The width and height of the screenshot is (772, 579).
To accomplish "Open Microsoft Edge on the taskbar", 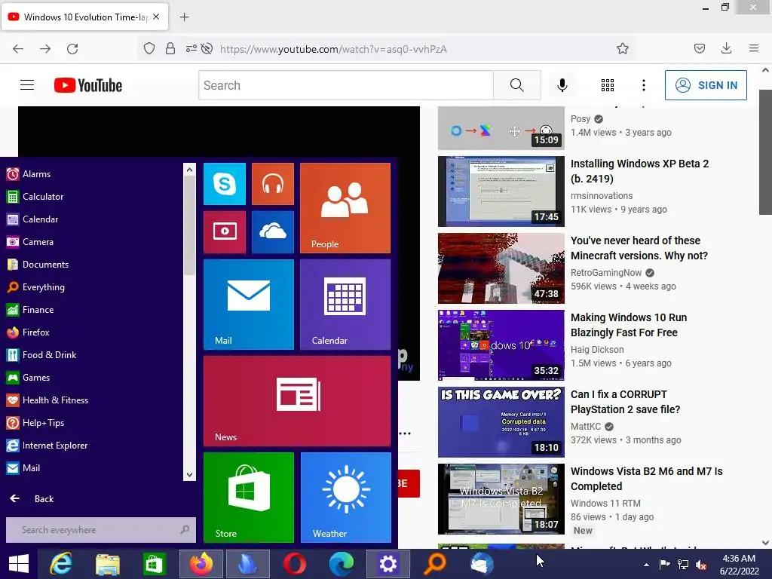I will pos(342,564).
